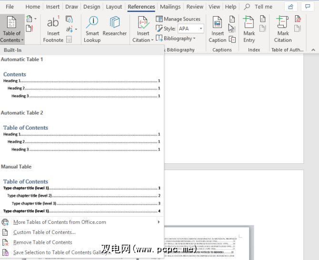Switch to the Mailings tab

pyautogui.click(x=170, y=7)
